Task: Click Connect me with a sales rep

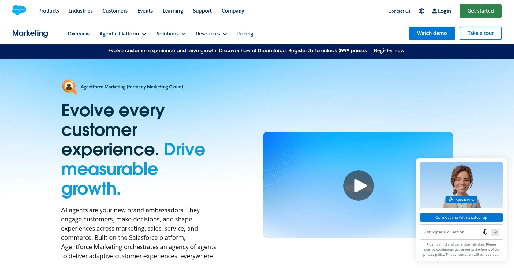Action: tap(461, 218)
